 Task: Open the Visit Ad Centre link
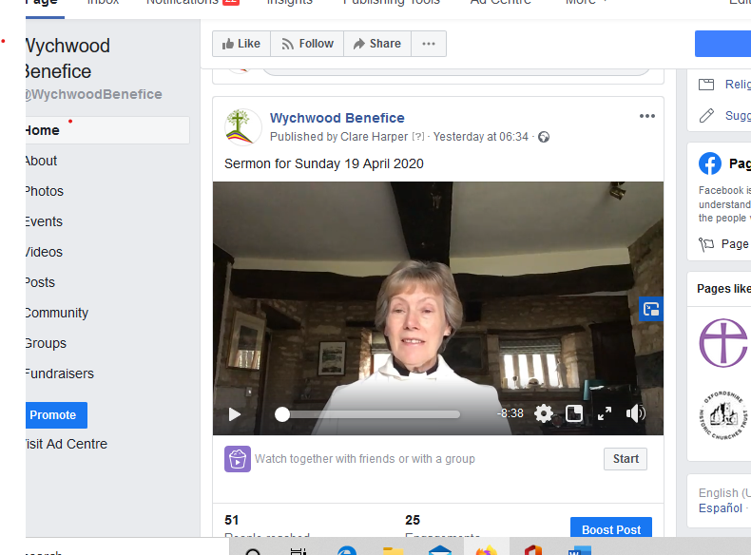tap(67, 444)
